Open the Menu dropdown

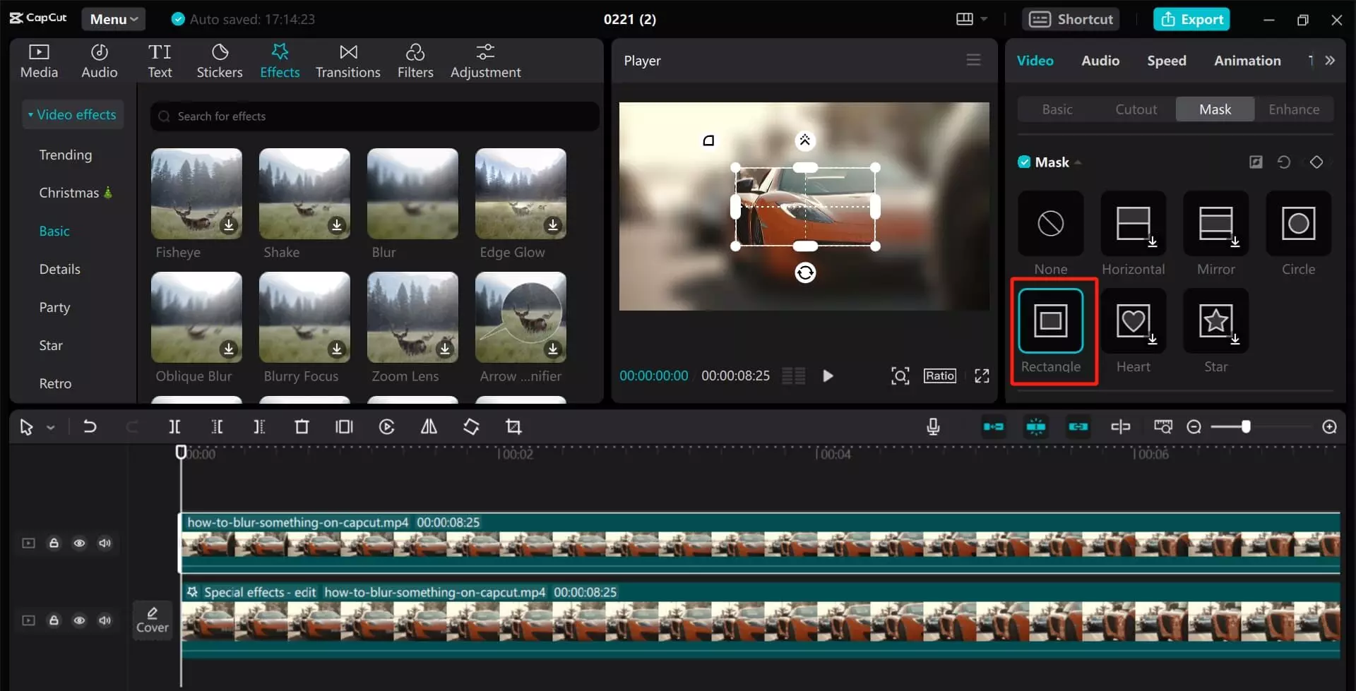(113, 19)
